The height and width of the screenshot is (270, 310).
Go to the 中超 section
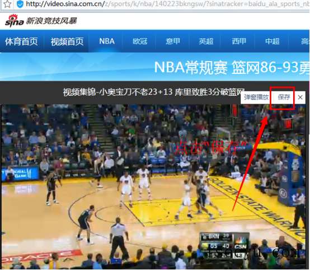tap(273, 41)
